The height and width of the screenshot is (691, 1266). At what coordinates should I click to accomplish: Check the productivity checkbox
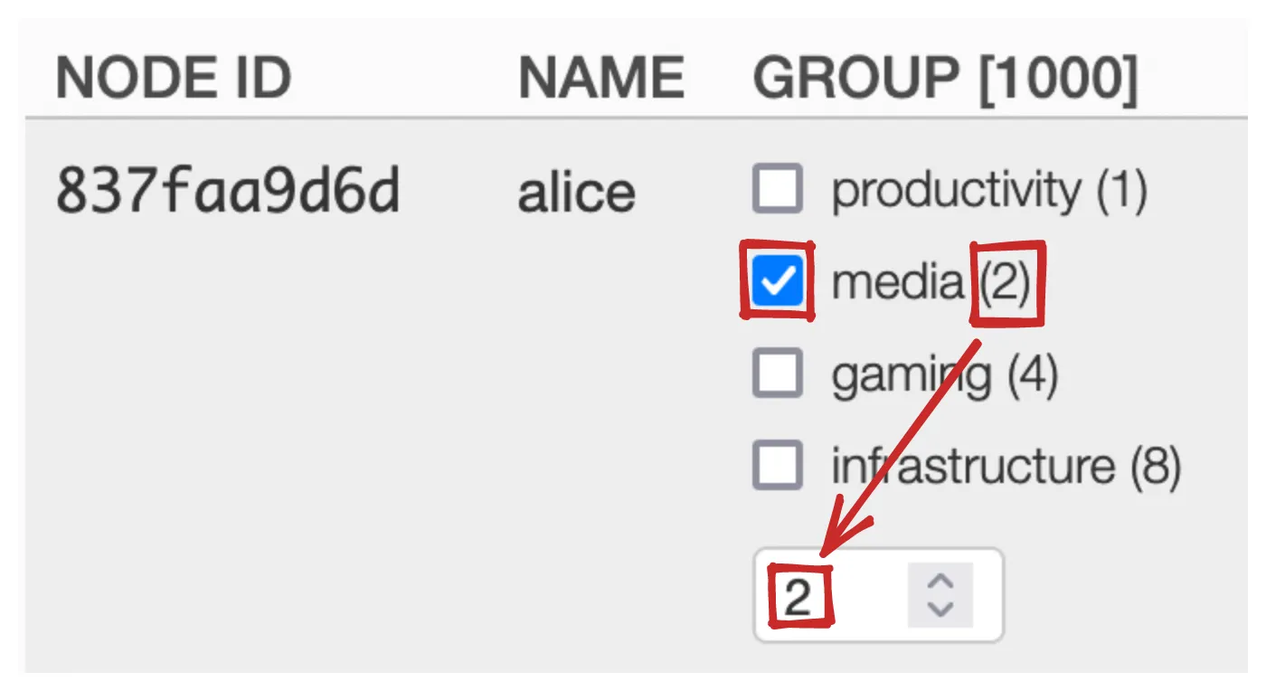tap(777, 189)
